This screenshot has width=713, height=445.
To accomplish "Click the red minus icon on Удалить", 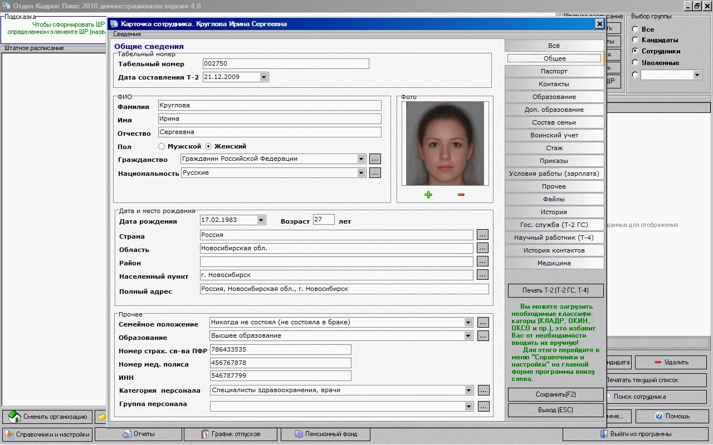I will pyautogui.click(x=658, y=362).
